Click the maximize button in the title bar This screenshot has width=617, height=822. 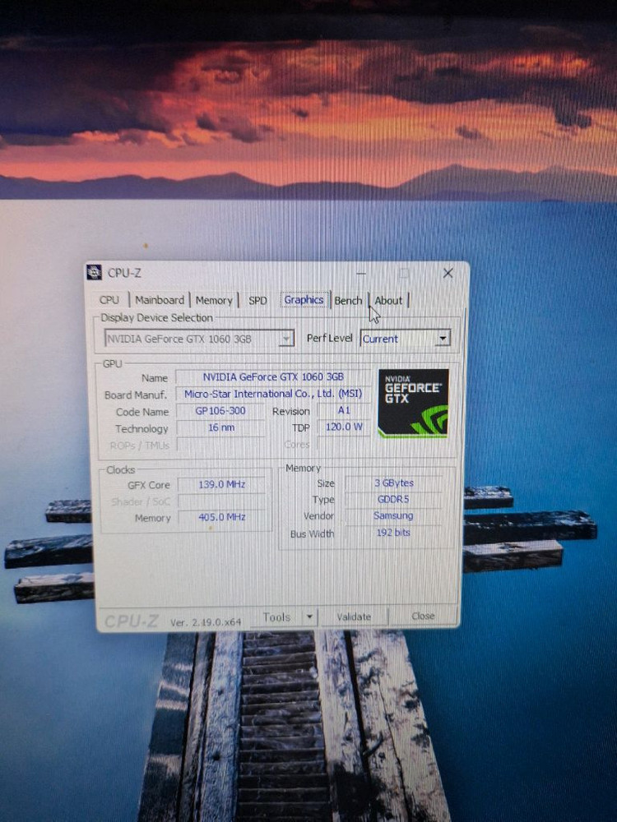click(404, 273)
